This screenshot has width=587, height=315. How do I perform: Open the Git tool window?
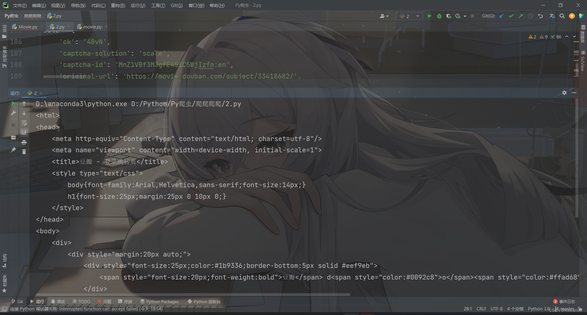pyautogui.click(x=17, y=302)
